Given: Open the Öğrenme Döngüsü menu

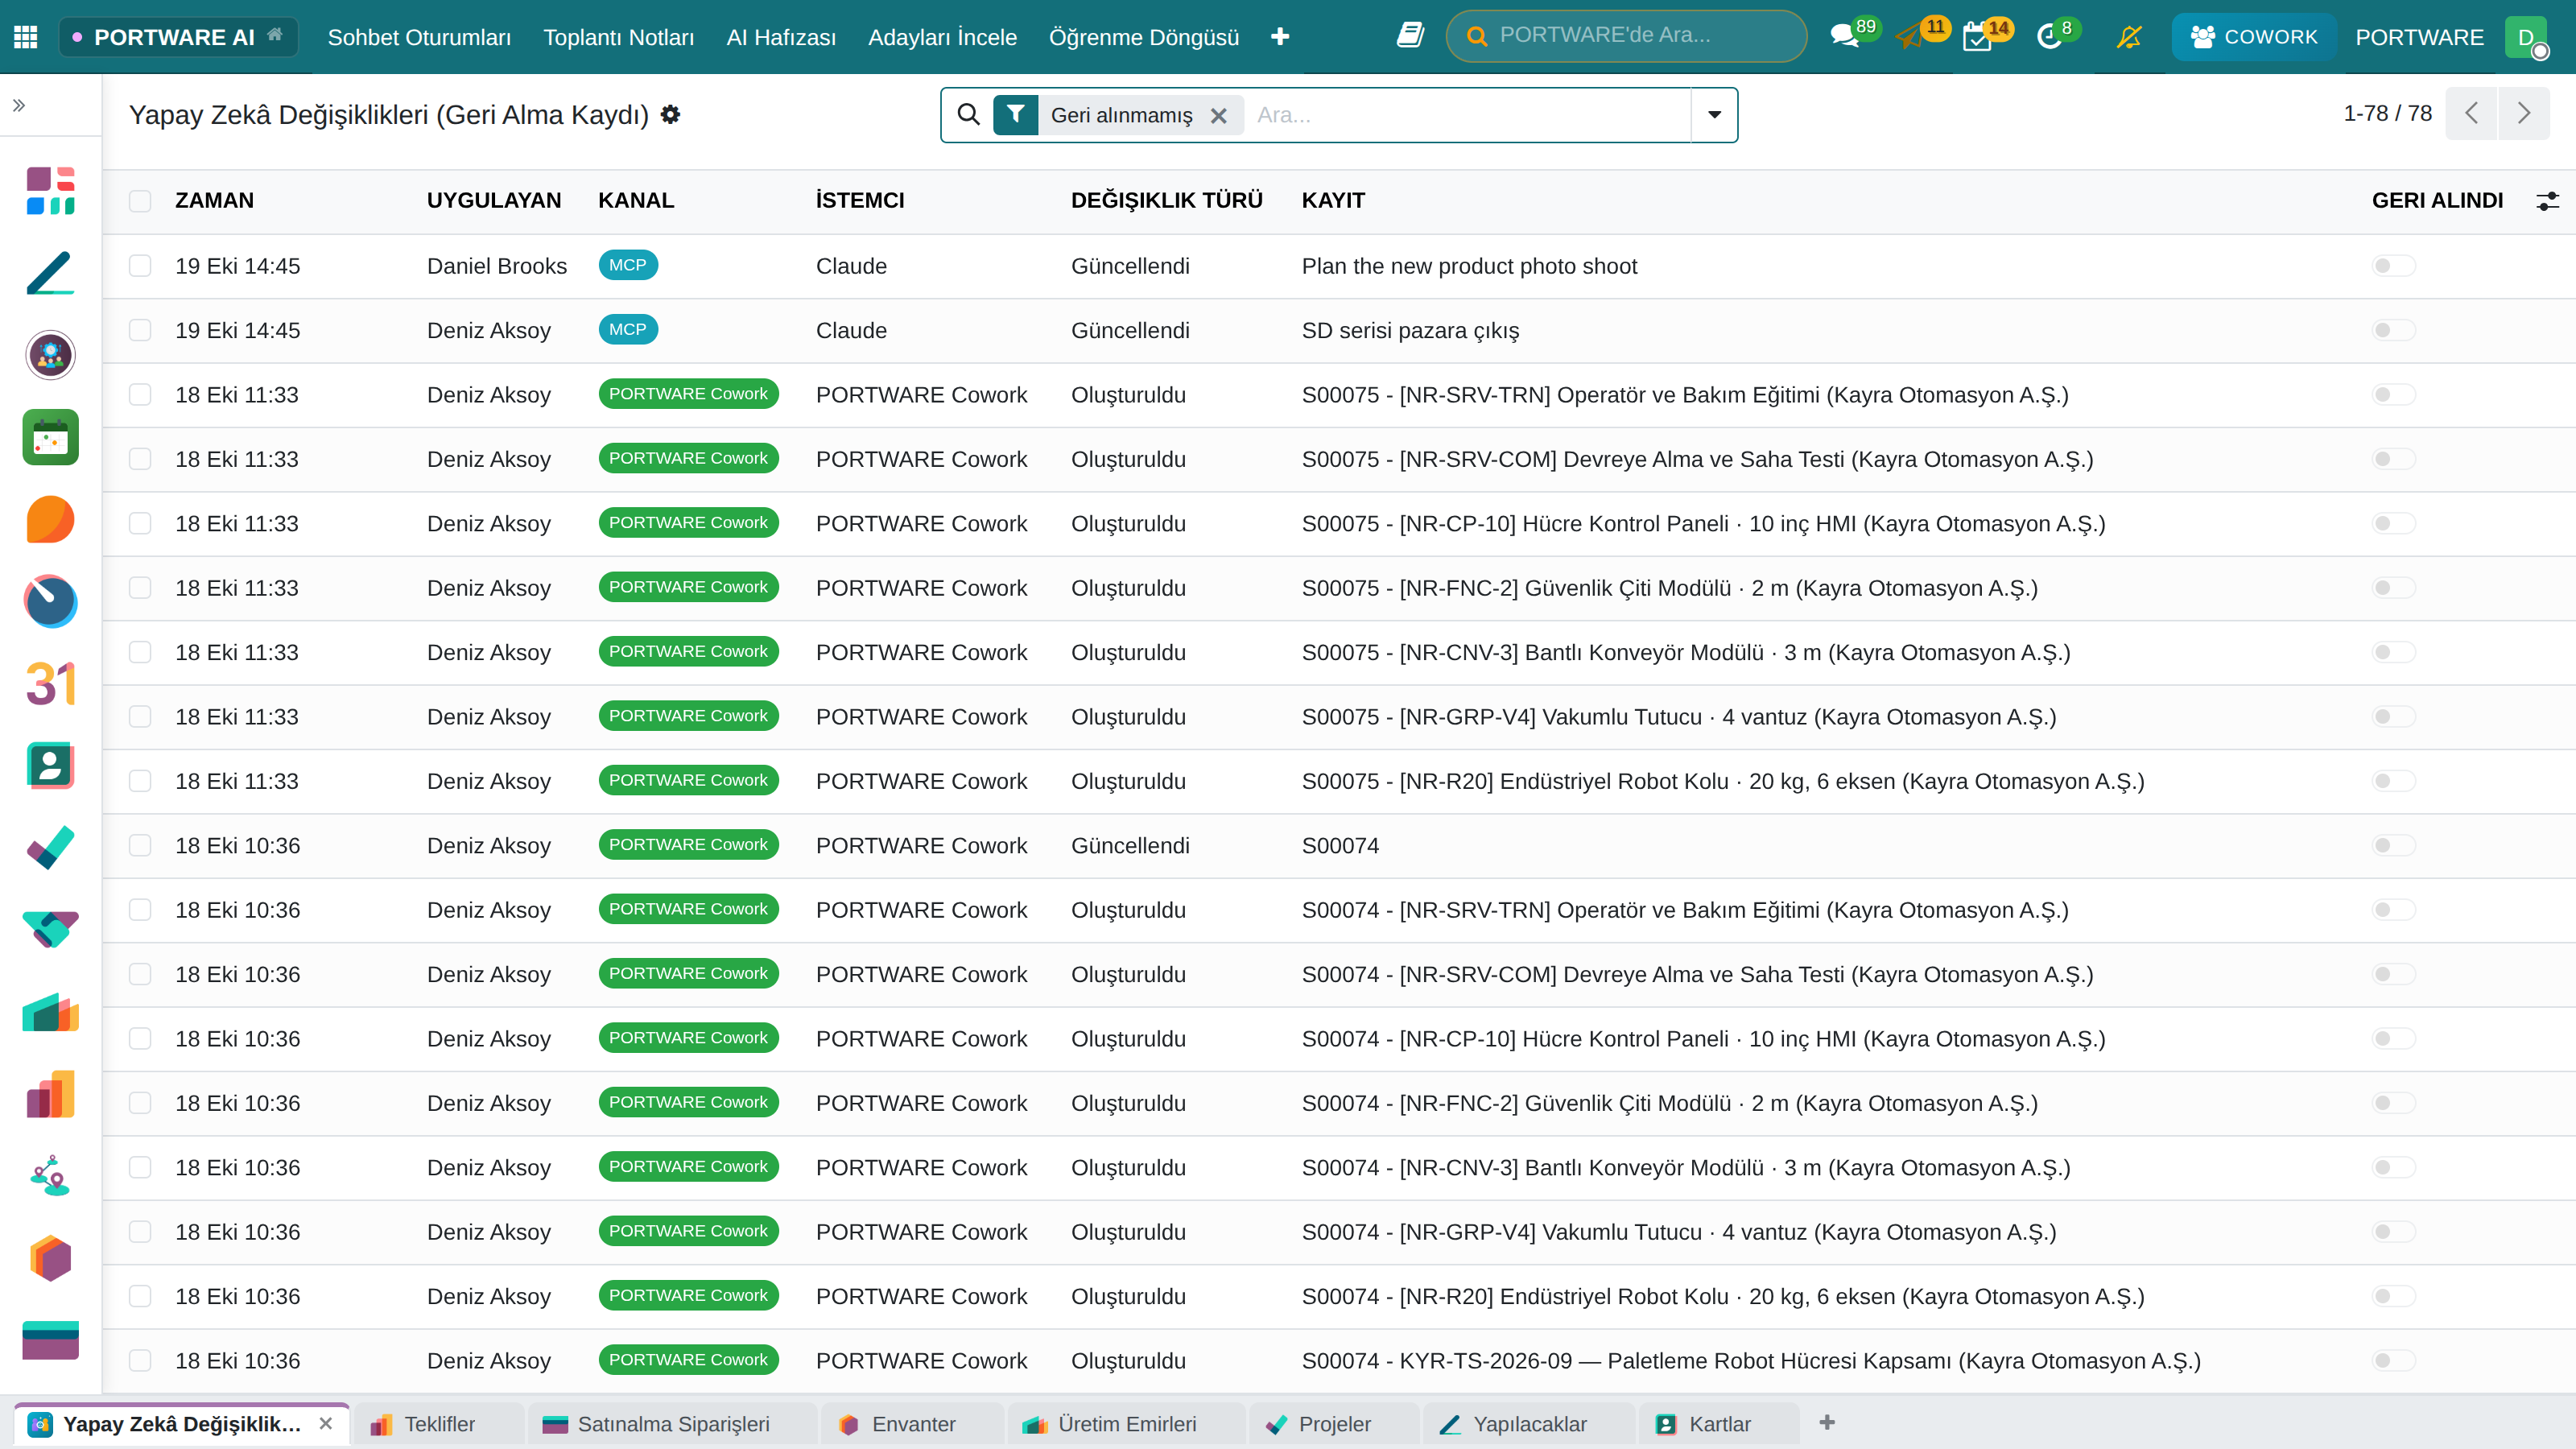Looking at the screenshot, I should [x=1143, y=37].
